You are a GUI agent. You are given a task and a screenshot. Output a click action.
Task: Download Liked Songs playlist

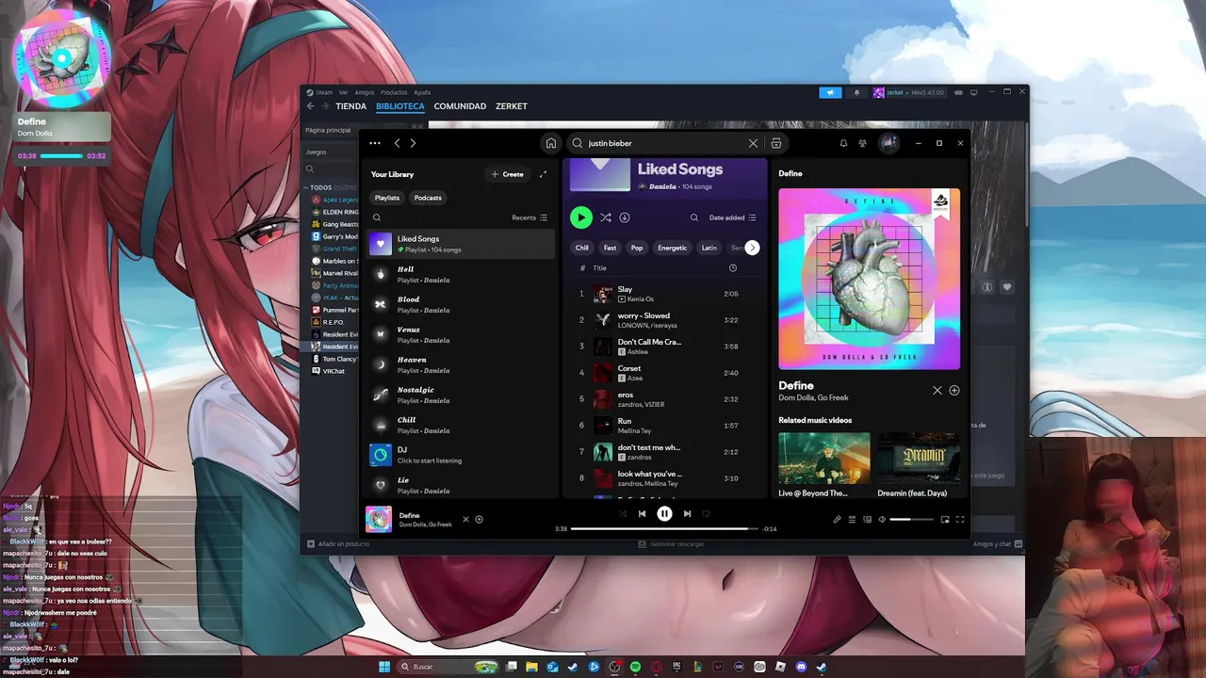[625, 218]
